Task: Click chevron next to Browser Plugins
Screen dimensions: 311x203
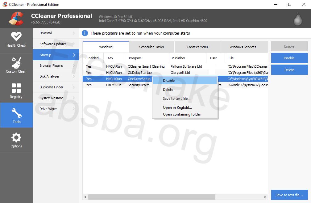Action: pyautogui.click(x=74, y=66)
